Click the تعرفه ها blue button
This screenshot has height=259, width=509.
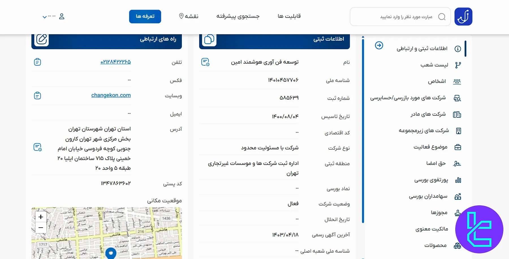(145, 16)
